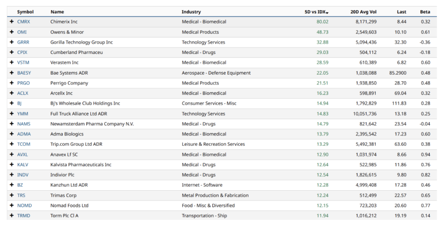Expand the CMRX row plus icon

point(12,21)
